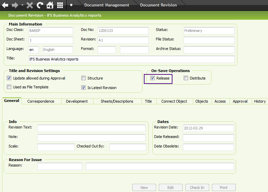Open the Approval tab

point(240,101)
